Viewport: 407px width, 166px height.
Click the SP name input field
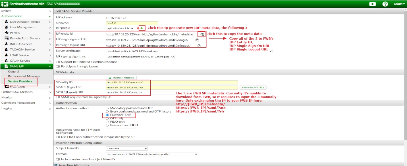coord(132,23)
